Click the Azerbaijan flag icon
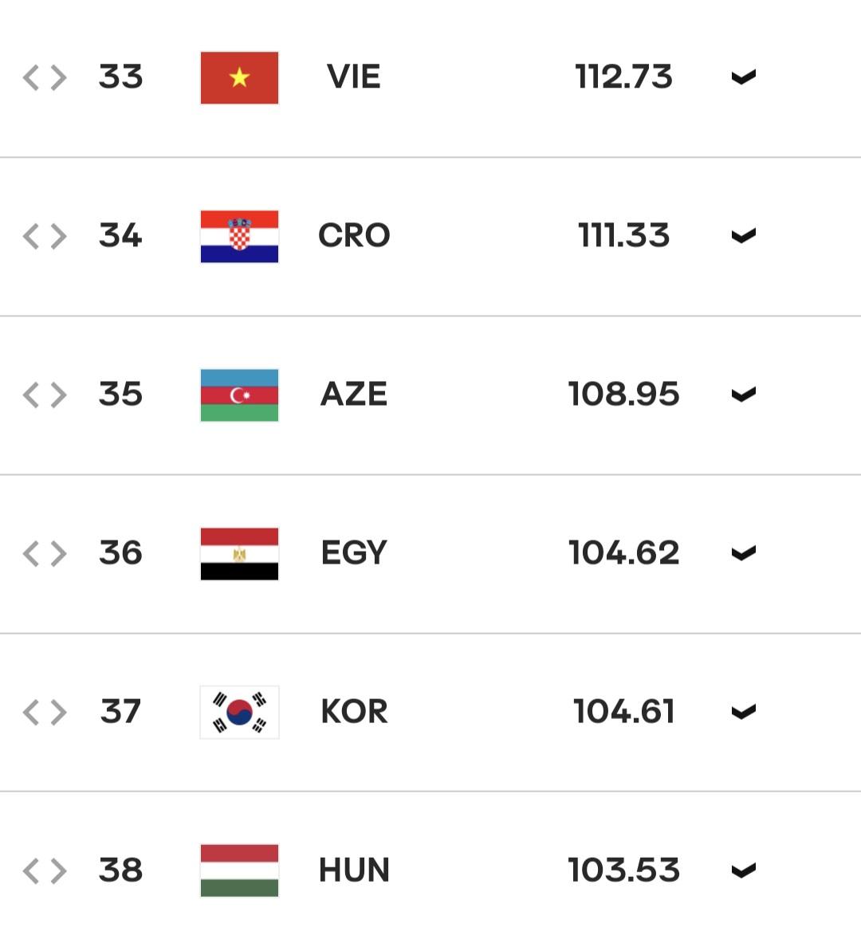Viewport: 861px width, 947px height. tap(239, 395)
